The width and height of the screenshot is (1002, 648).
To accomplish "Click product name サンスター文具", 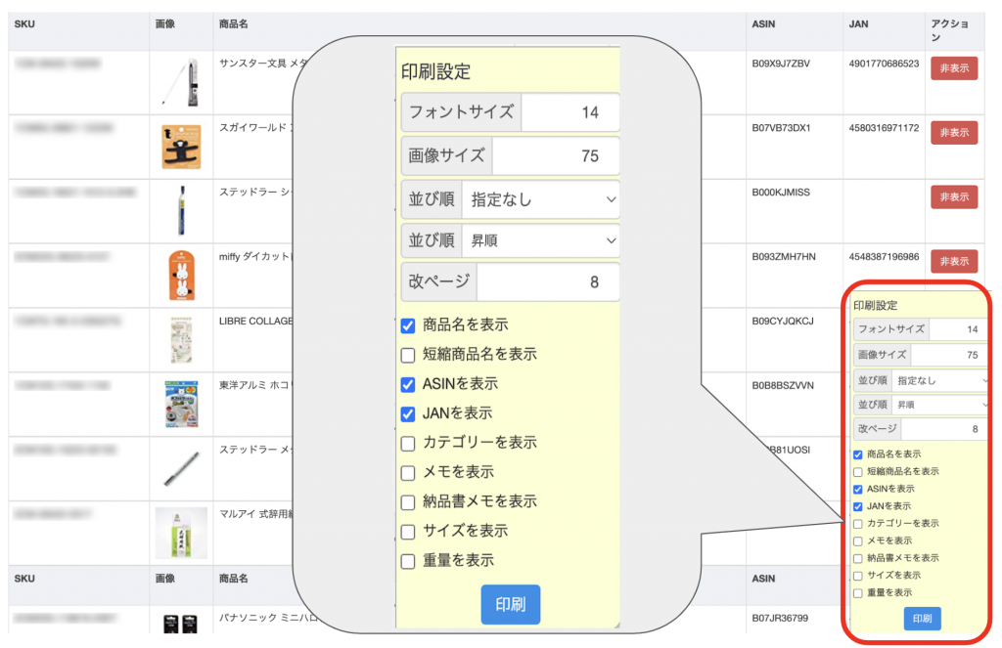I will (x=253, y=64).
